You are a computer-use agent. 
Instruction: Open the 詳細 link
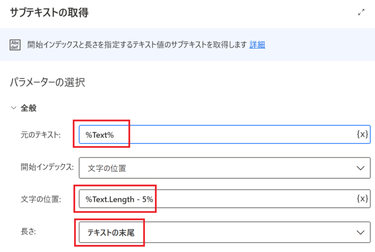257,44
